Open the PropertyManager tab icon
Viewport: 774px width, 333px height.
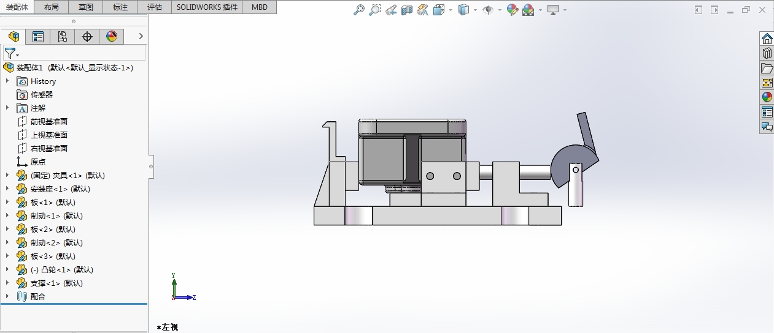point(38,37)
